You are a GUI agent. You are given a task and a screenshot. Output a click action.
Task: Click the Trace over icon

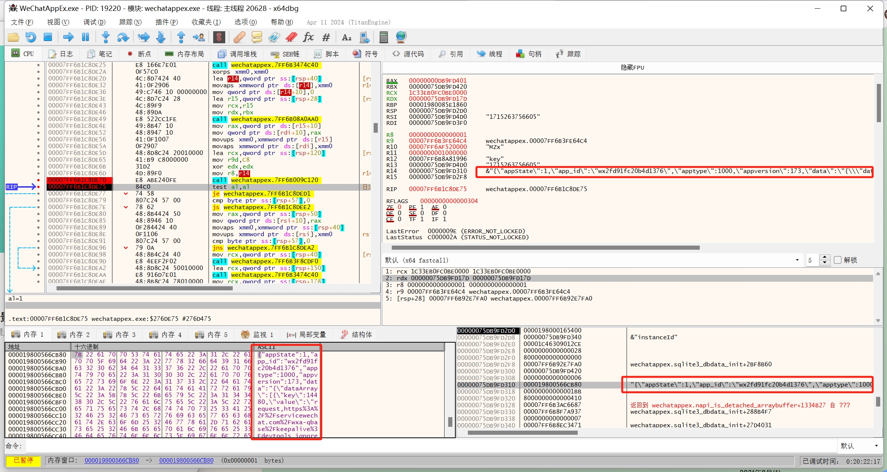161,37
